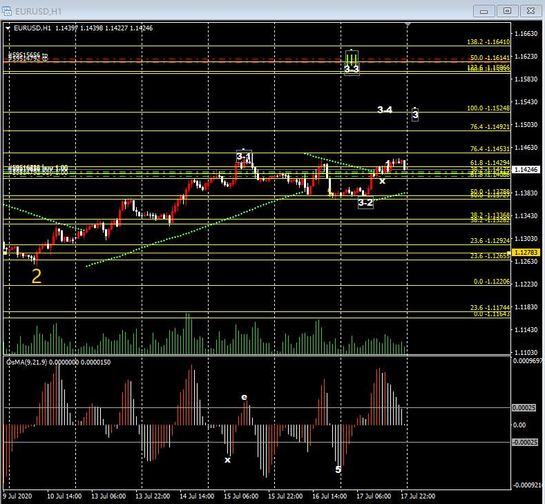Select the wave label 3-4 text
The height and width of the screenshot is (504, 545).
(385, 110)
